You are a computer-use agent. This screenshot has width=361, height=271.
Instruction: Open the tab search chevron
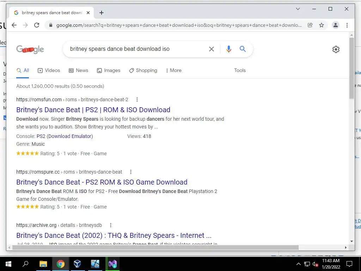tap(298, 9)
